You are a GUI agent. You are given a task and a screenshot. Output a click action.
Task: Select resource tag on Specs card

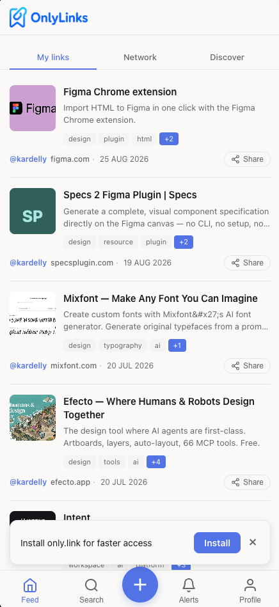click(118, 242)
